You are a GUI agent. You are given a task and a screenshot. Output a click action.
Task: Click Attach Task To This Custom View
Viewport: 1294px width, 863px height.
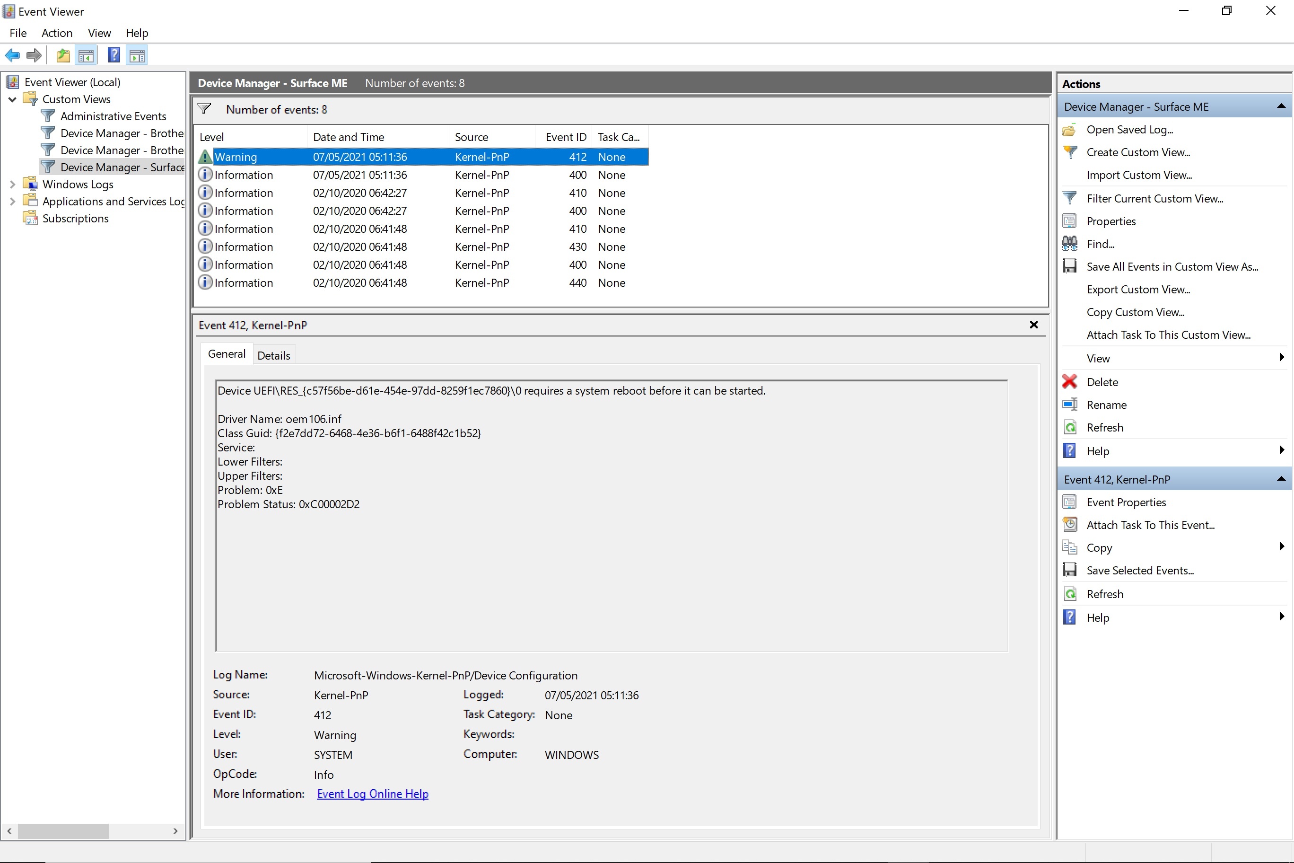[x=1168, y=335]
